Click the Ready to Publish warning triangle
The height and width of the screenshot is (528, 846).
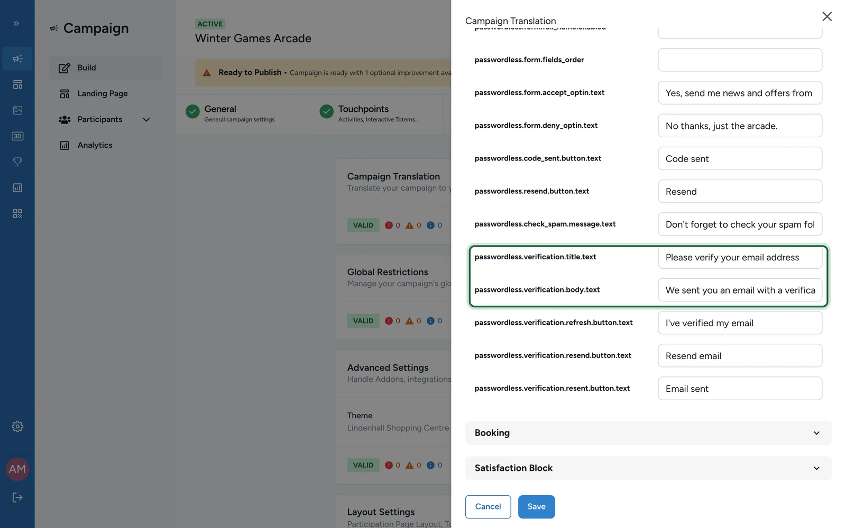click(207, 73)
